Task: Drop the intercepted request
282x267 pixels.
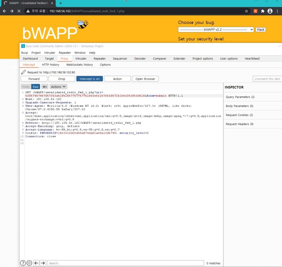Action: tap(62, 79)
